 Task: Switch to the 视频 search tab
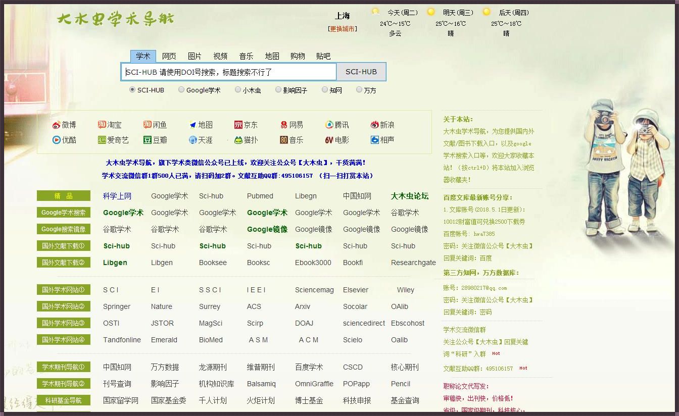click(220, 56)
